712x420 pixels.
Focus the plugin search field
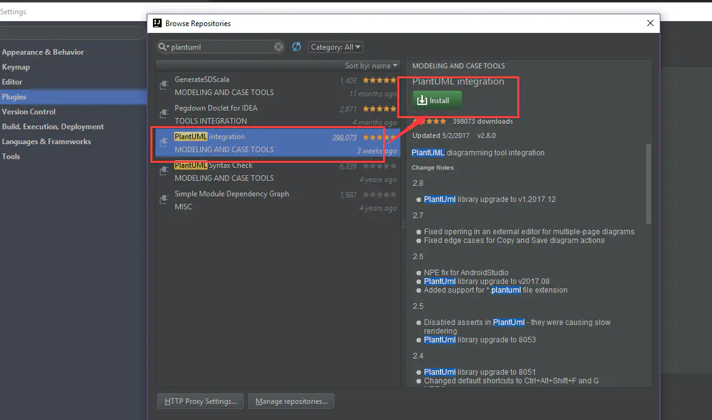[x=221, y=47]
